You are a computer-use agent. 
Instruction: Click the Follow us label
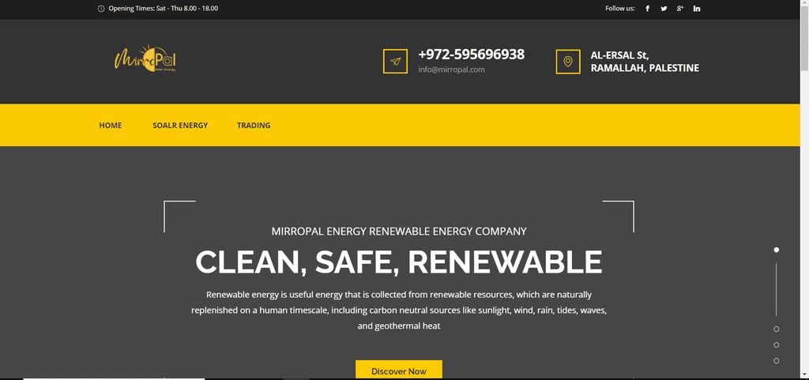coord(619,8)
